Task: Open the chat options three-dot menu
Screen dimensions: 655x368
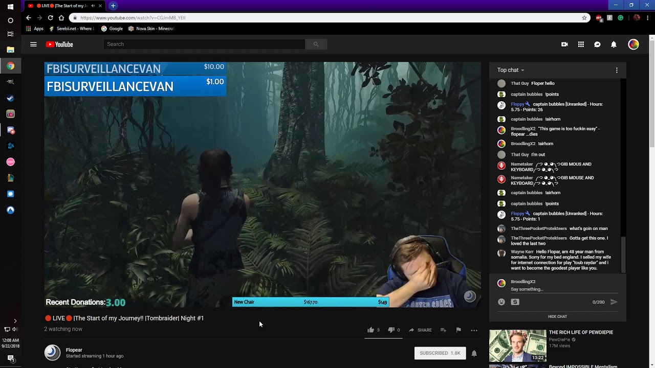Action: coord(617,70)
